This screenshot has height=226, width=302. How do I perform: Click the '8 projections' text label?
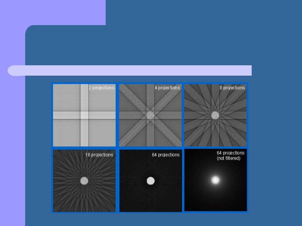(232, 88)
